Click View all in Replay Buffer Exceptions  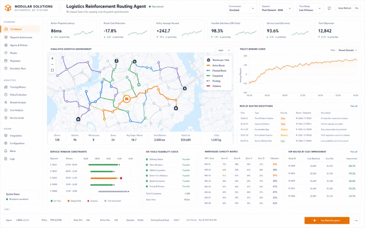tap(354, 106)
